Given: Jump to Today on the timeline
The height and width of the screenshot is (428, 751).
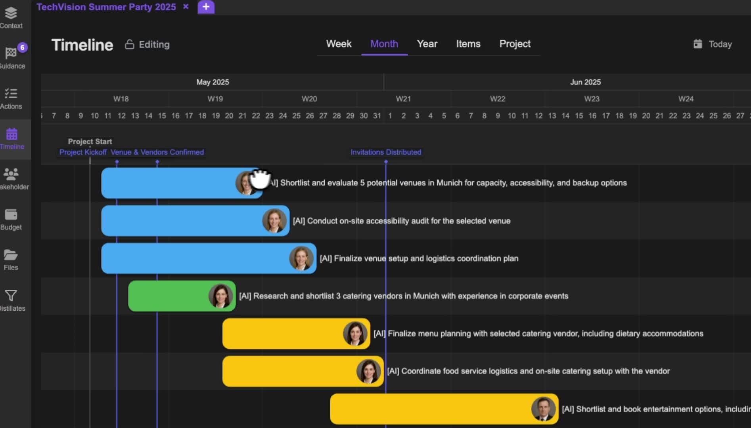Looking at the screenshot, I should (x=720, y=44).
